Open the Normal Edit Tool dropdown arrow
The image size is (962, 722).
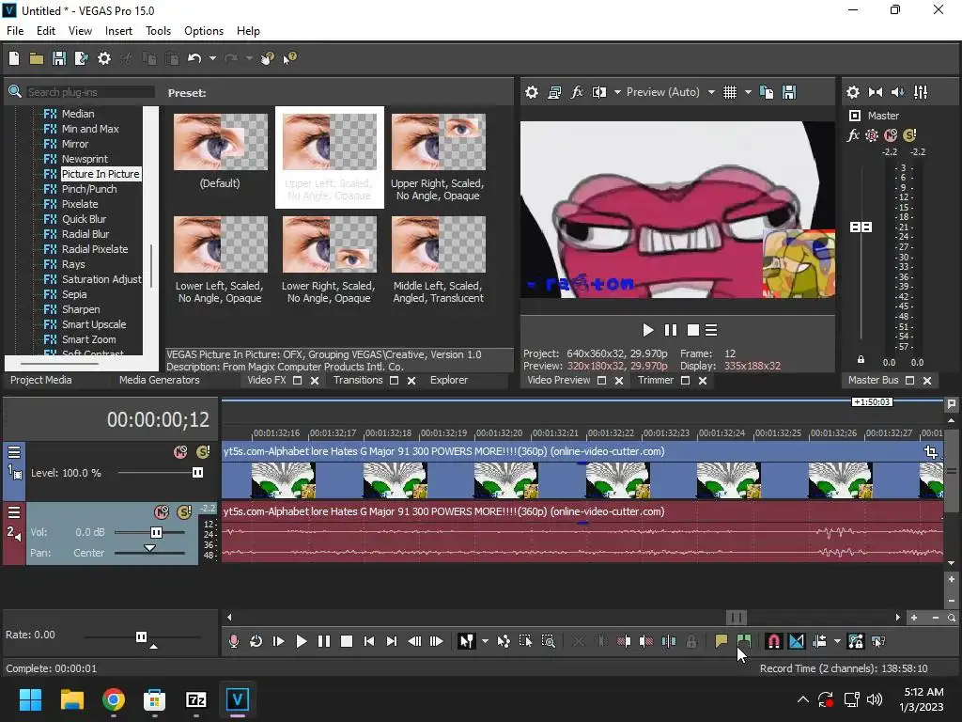tap(485, 641)
